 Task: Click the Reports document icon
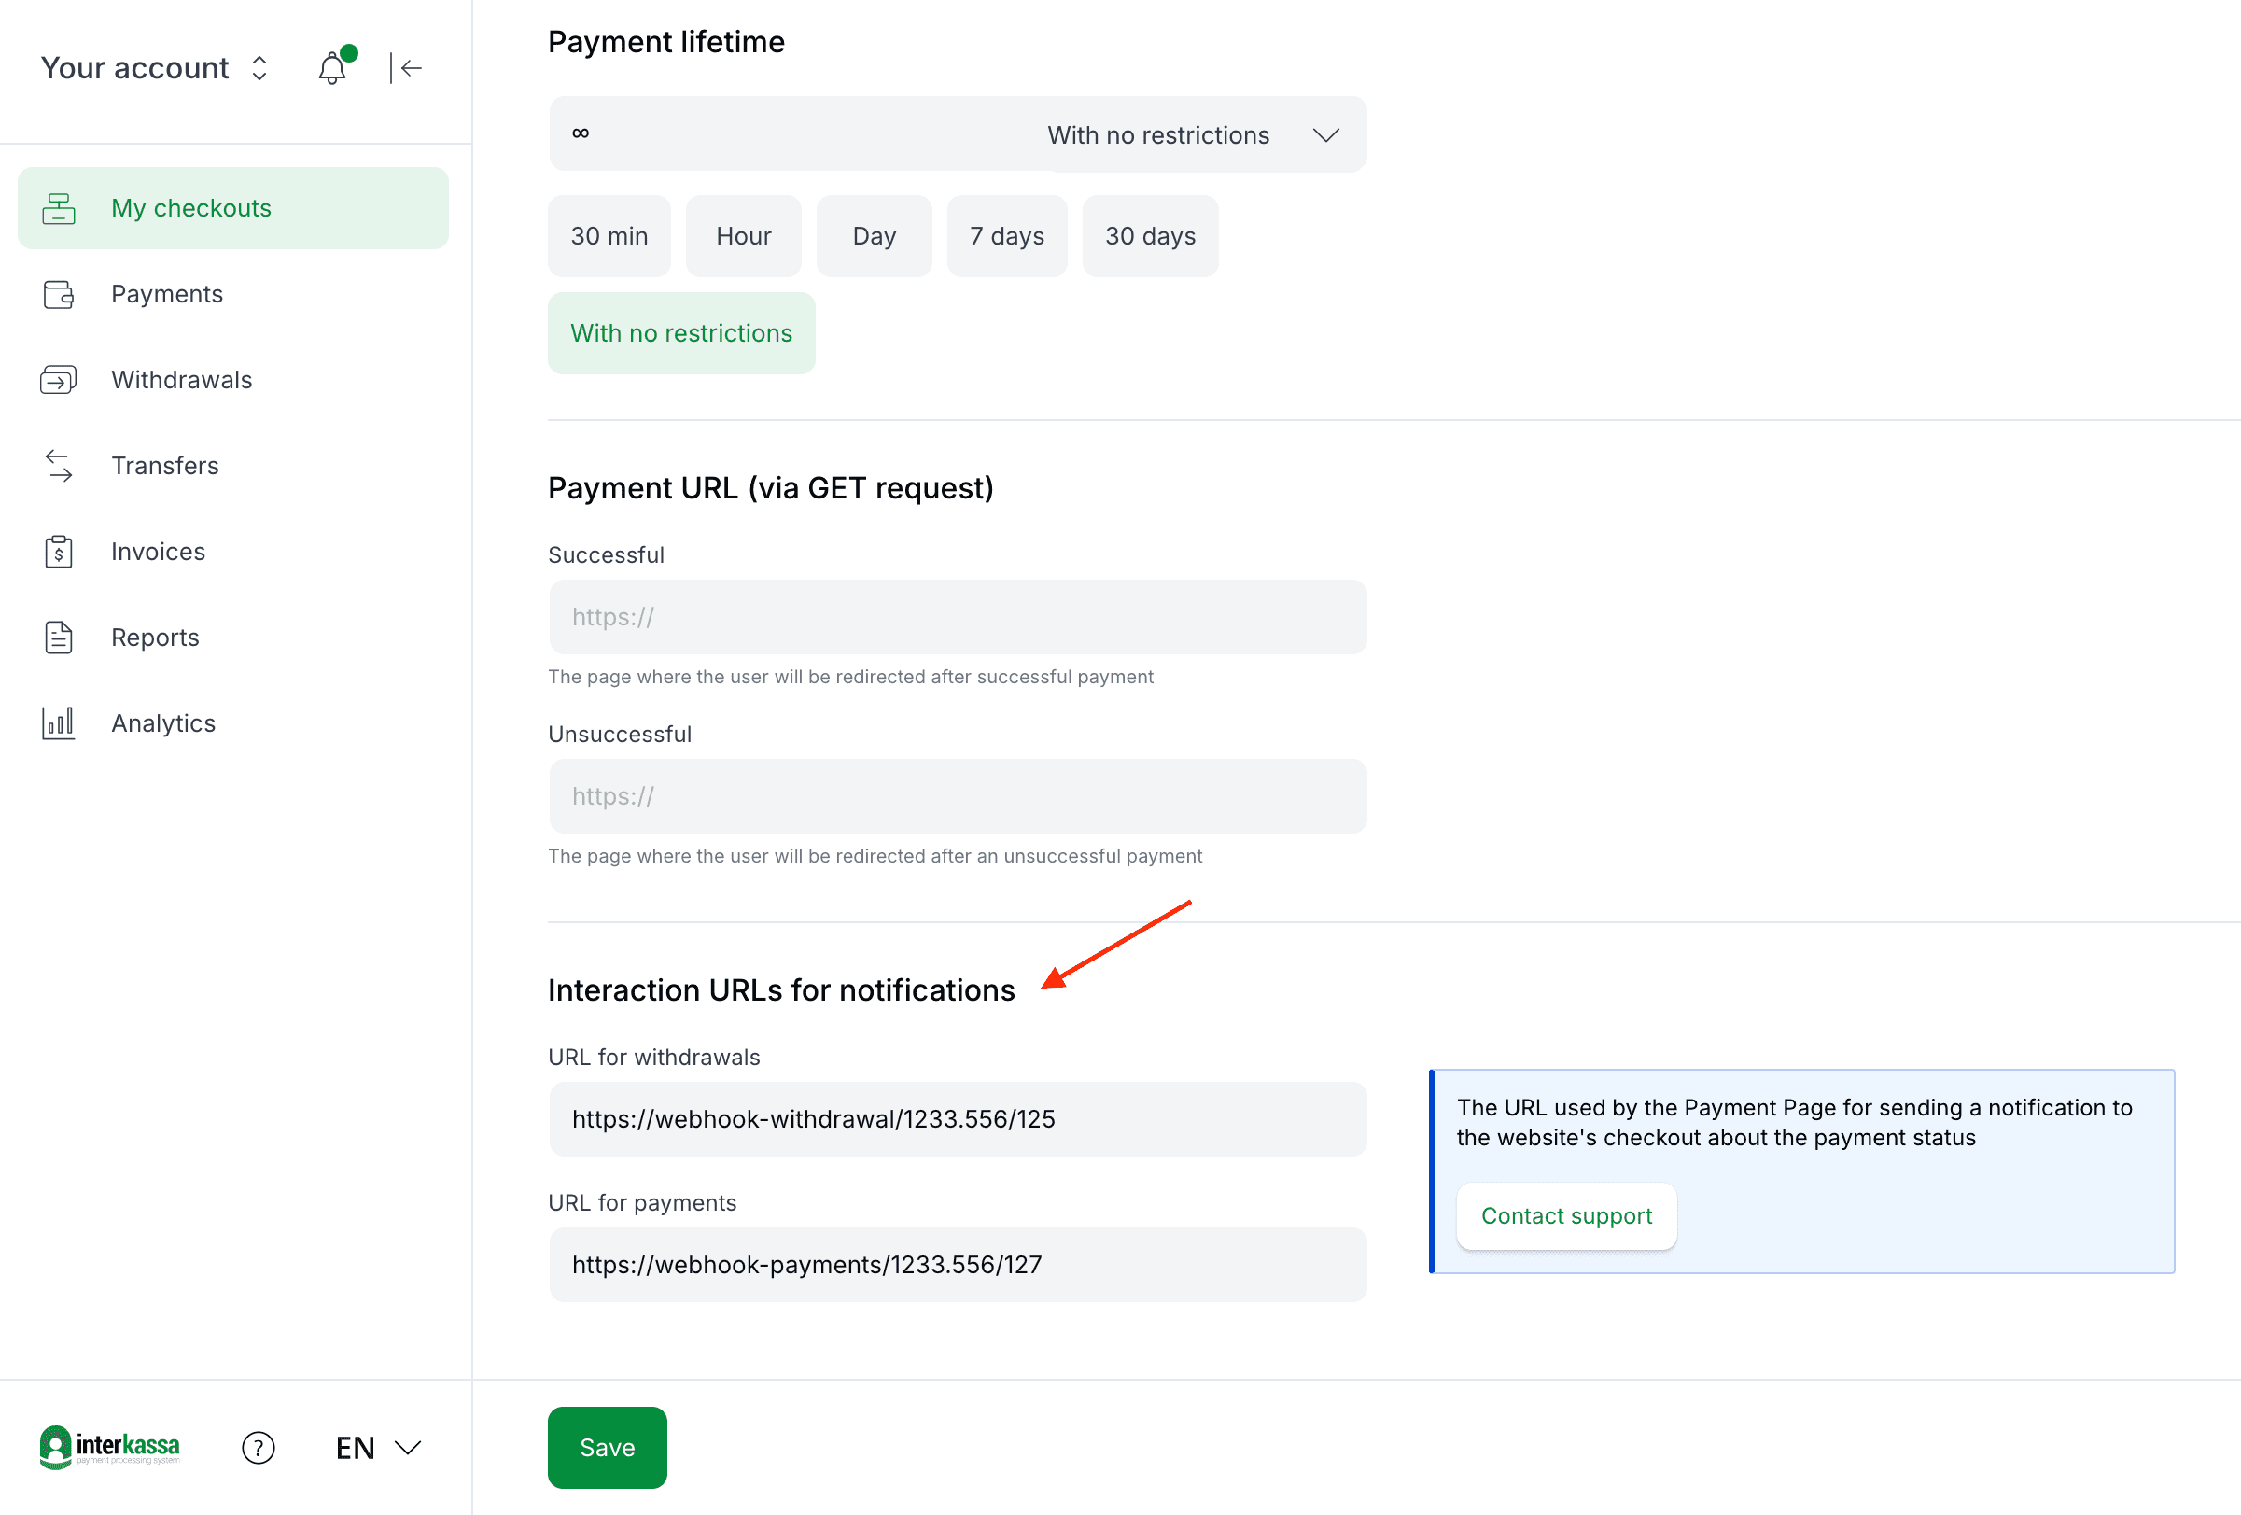pyautogui.click(x=59, y=637)
